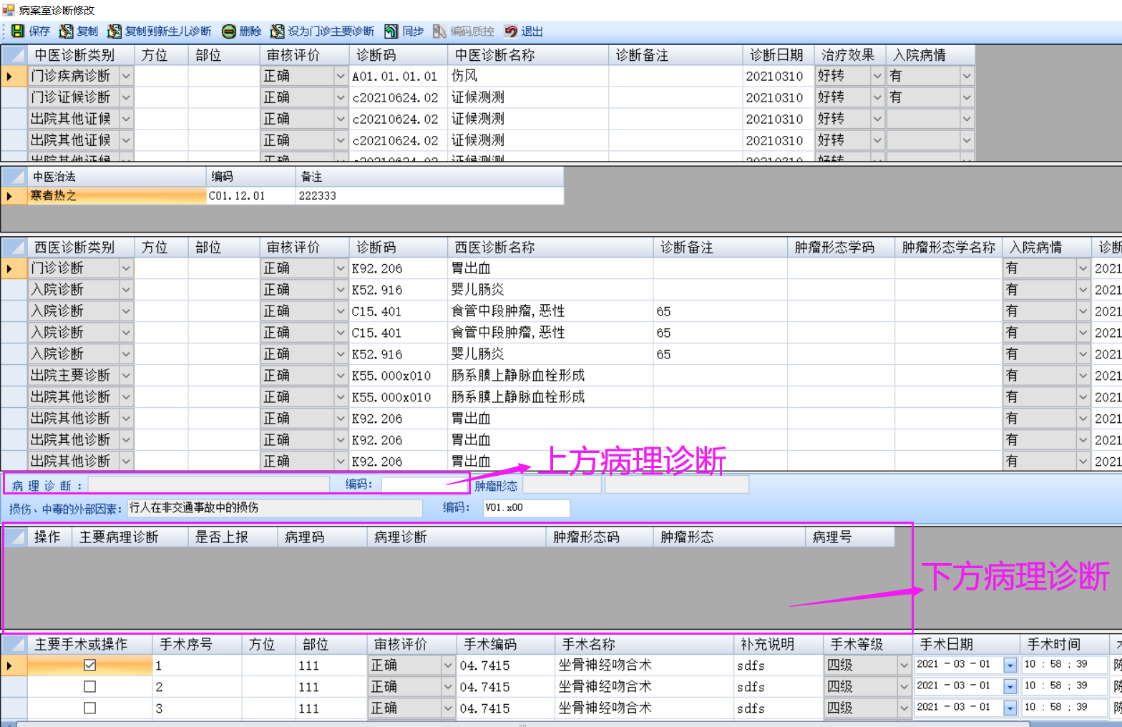This screenshot has width=1122, height=727.
Task: Click the 222333 remark cell
Action: click(x=430, y=196)
